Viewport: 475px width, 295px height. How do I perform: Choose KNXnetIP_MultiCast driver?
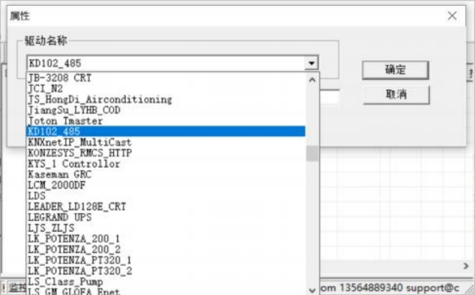(166, 142)
